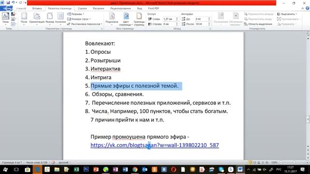Switch to References (Ссылки) tab

pos(82,9)
